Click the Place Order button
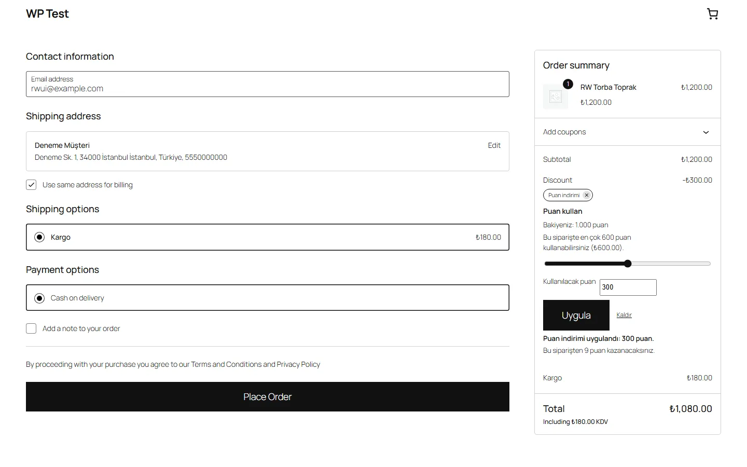The width and height of the screenshot is (747, 467). tap(268, 397)
